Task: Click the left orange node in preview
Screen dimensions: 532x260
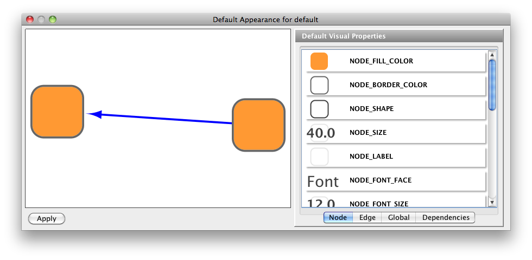Action: [58, 111]
